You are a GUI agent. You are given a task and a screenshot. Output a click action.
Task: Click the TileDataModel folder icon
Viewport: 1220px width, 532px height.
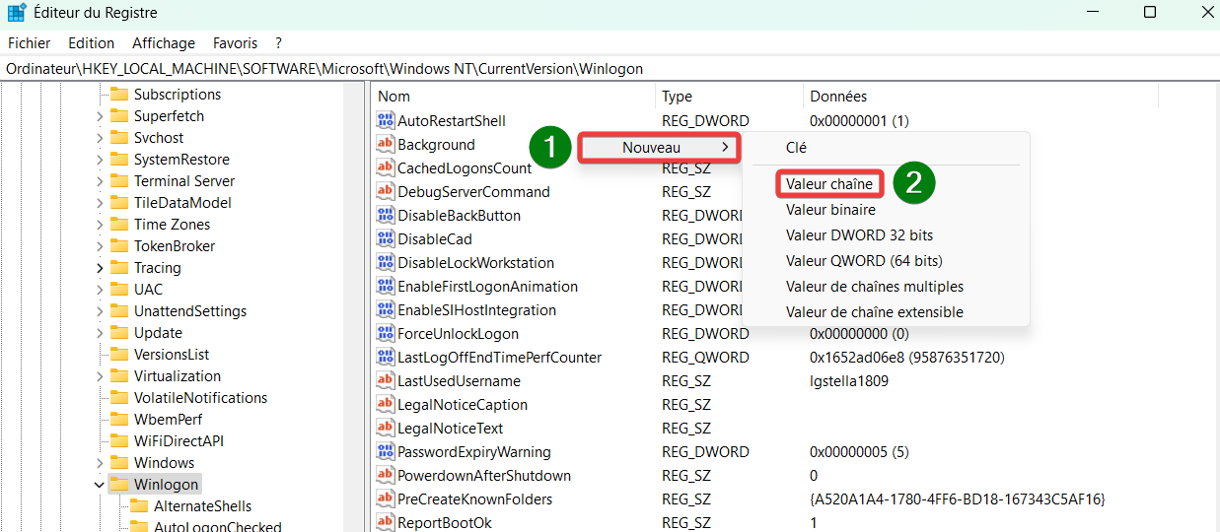119,203
